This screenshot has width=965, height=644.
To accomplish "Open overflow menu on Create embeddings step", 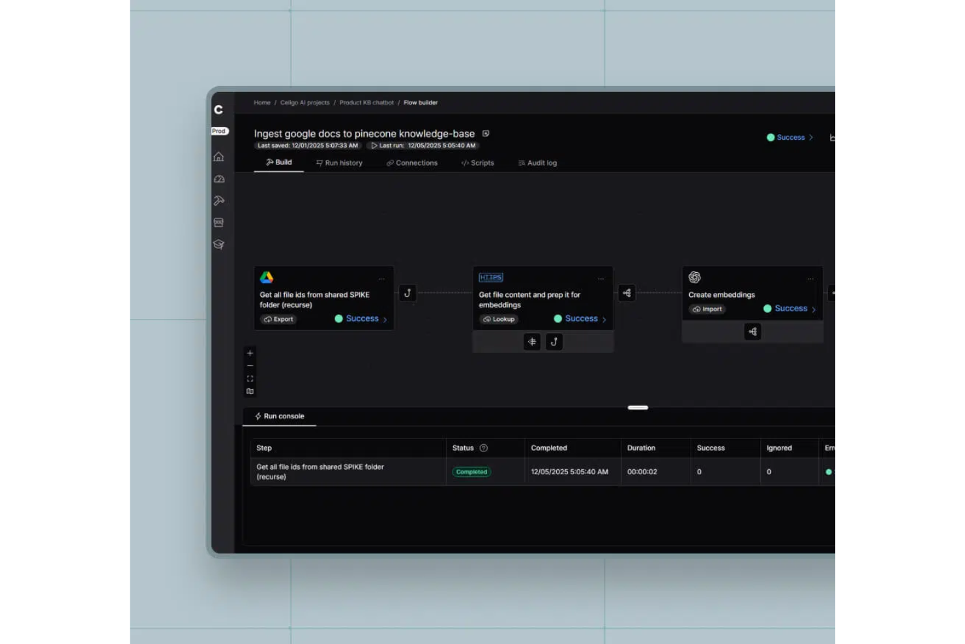I will click(810, 278).
